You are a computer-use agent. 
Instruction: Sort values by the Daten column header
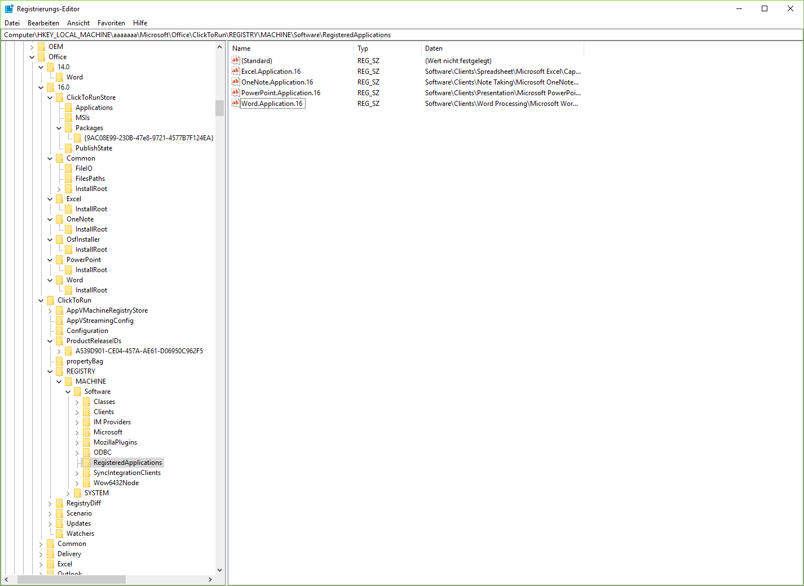pos(502,48)
